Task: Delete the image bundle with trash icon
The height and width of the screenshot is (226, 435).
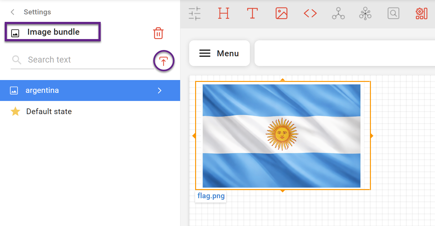Action: pyautogui.click(x=158, y=33)
